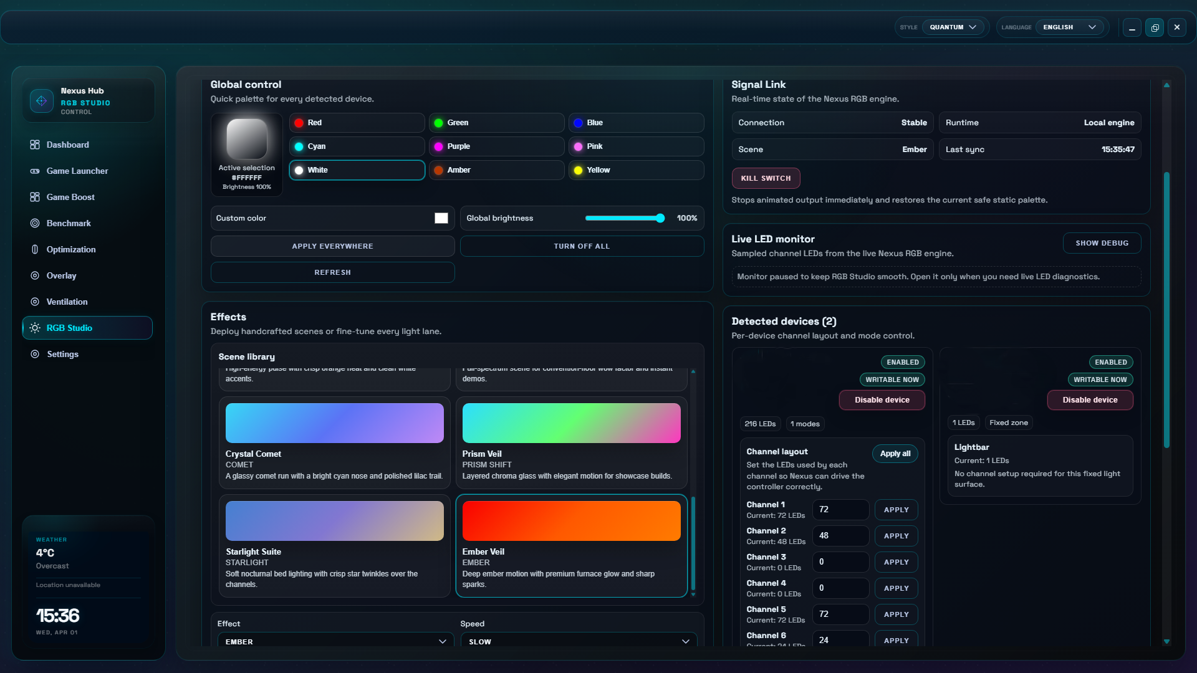
Task: Expand the Language English dropdown
Action: pyautogui.click(x=1069, y=27)
